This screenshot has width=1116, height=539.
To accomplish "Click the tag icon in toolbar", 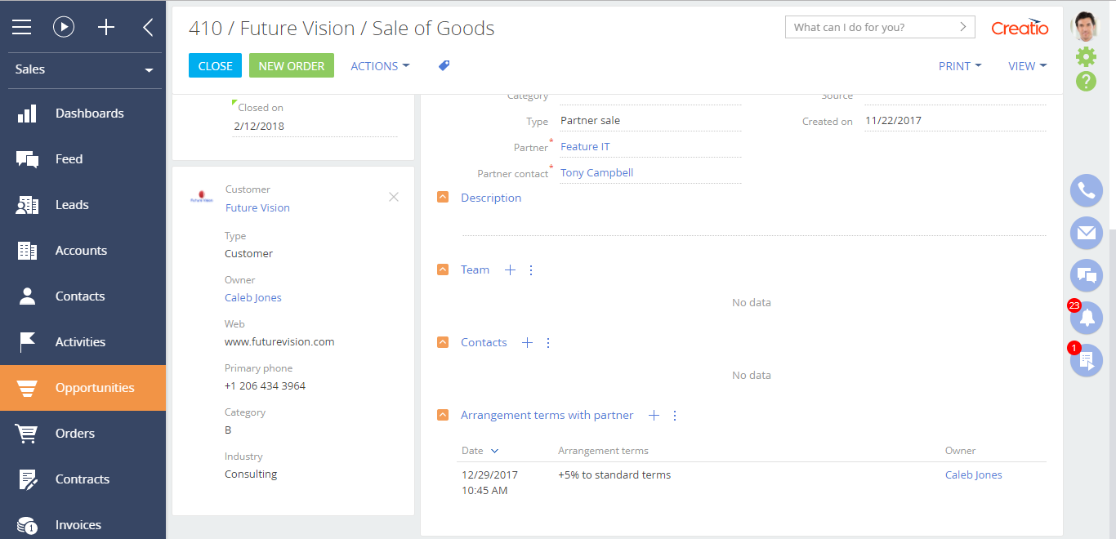I will pos(444,65).
